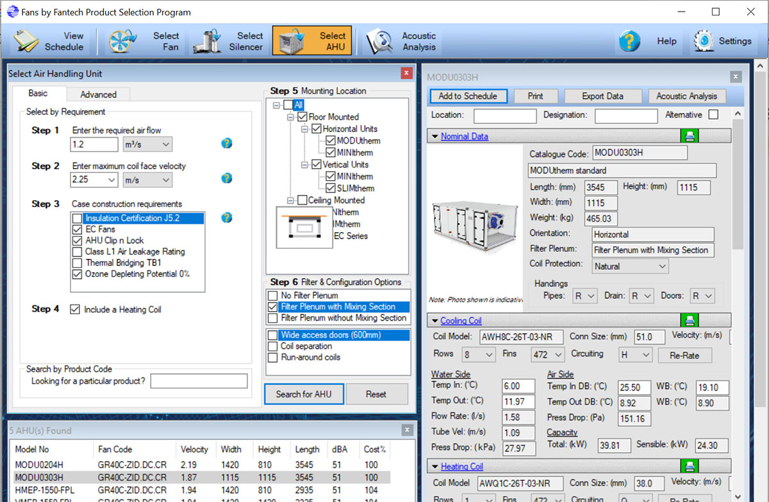Click the green print icon on Heating Coil header
The height and width of the screenshot is (502, 769).
(x=690, y=466)
